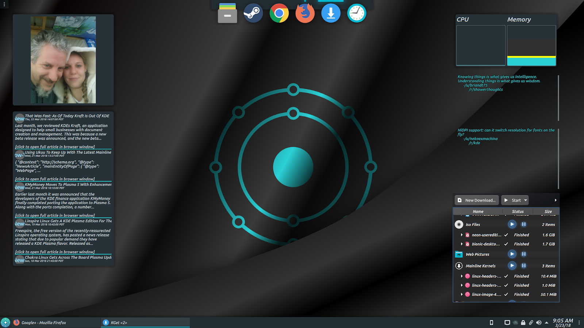The height and width of the screenshot is (328, 584).
Task: Click the bionic-desktop ISO file icon
Action: (x=467, y=244)
